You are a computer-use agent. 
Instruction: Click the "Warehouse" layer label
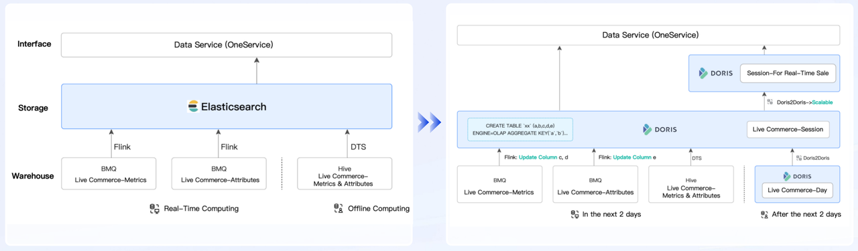(33, 176)
